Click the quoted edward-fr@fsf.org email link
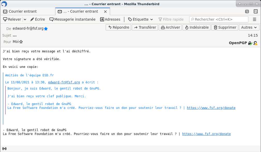 [x=64, y=82]
